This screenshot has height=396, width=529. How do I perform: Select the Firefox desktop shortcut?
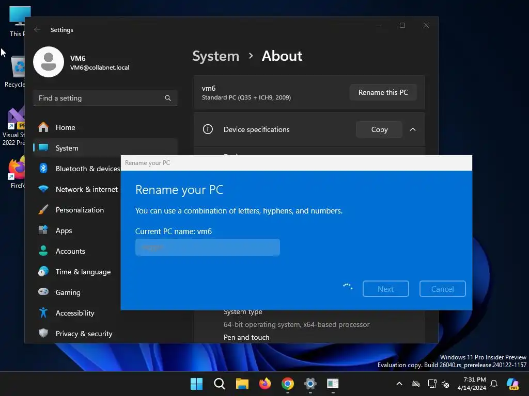(x=17, y=172)
